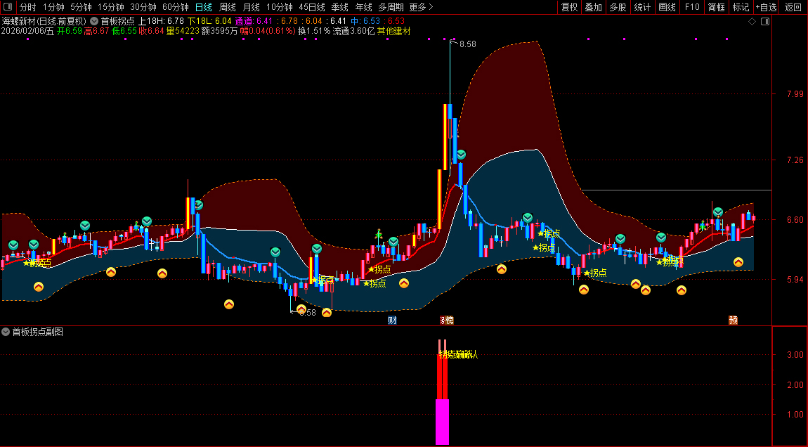Add stock via +自选 button

[767, 7]
